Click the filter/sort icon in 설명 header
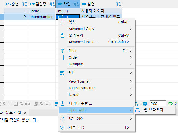The height and width of the screenshot is (135, 178). tap(118, 4)
